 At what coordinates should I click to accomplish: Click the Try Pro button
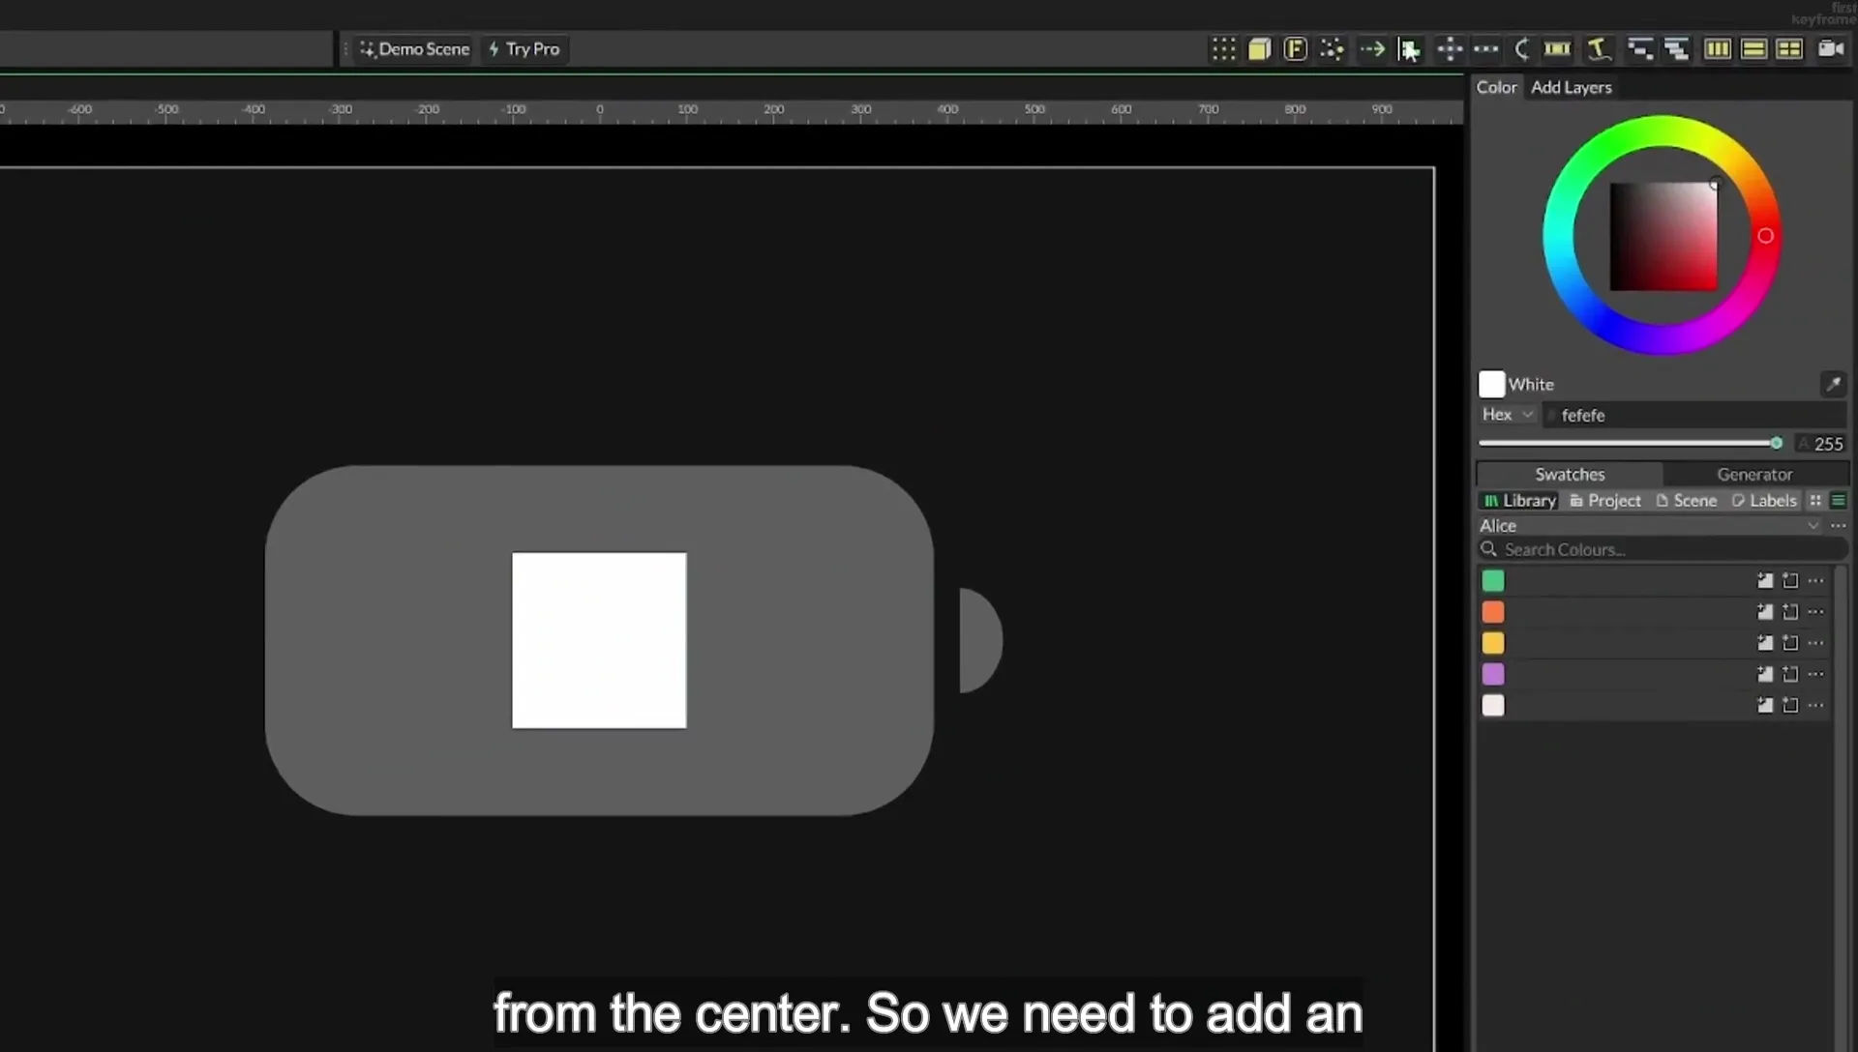click(524, 49)
